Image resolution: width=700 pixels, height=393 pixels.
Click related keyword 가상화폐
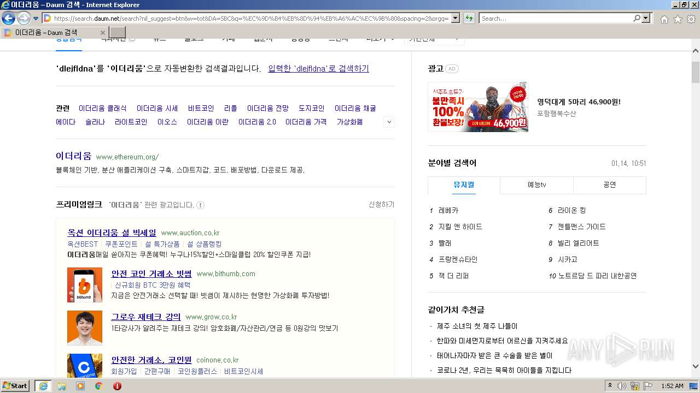349,122
